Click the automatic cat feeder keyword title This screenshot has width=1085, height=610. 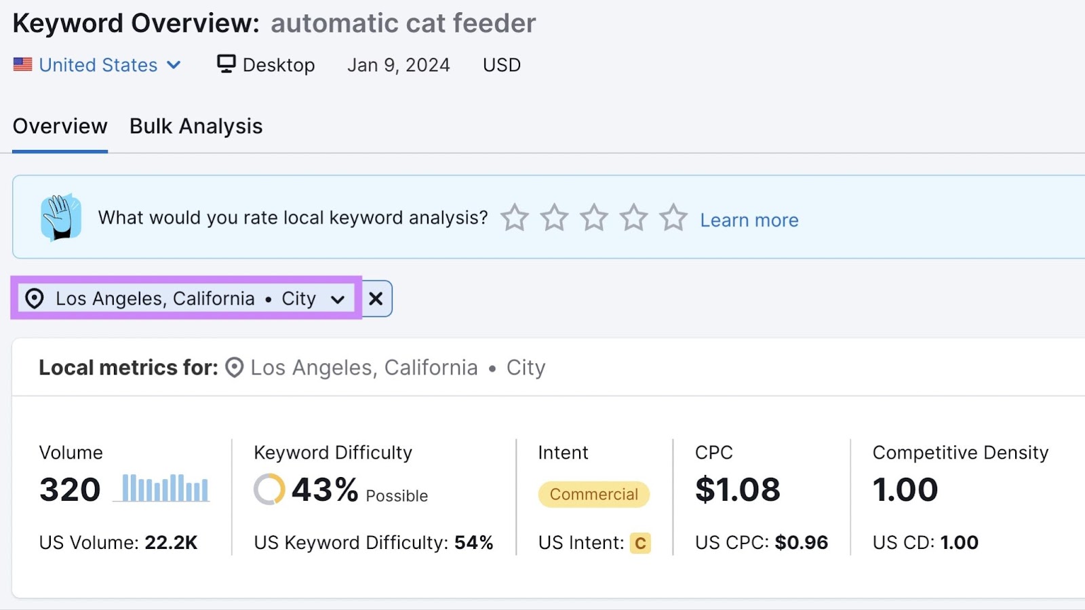point(403,22)
